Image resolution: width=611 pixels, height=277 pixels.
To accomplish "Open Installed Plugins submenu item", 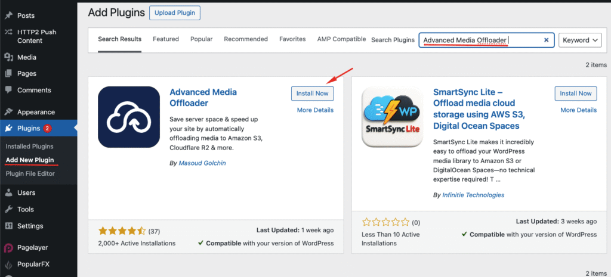I will (x=30, y=147).
